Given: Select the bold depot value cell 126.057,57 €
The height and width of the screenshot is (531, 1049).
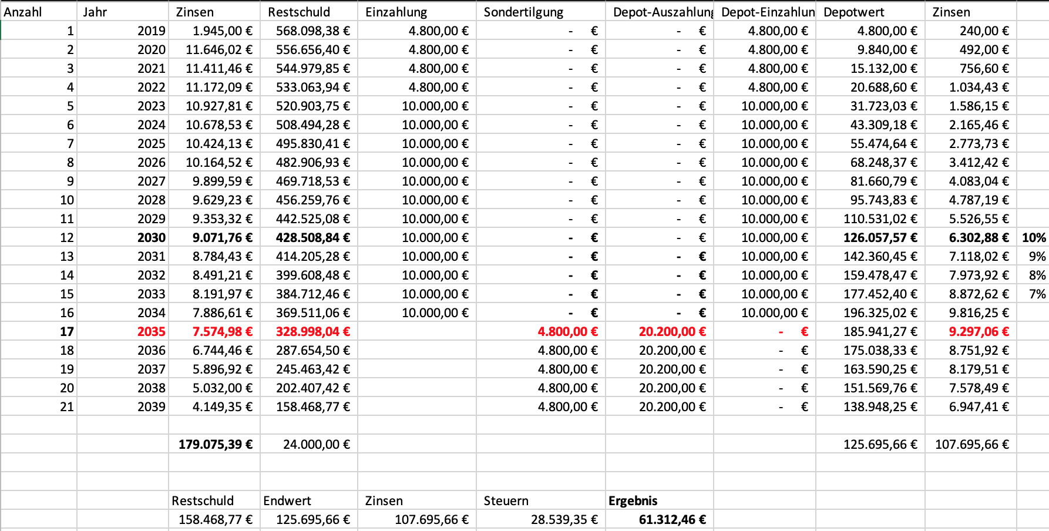Looking at the screenshot, I should (x=870, y=237).
